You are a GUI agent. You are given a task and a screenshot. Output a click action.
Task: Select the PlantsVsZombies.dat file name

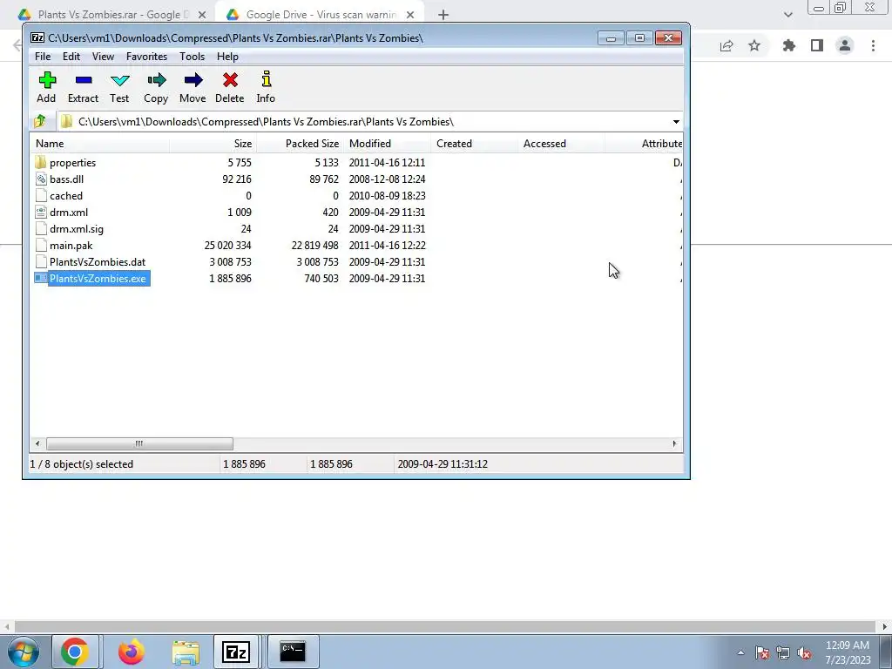(x=98, y=261)
